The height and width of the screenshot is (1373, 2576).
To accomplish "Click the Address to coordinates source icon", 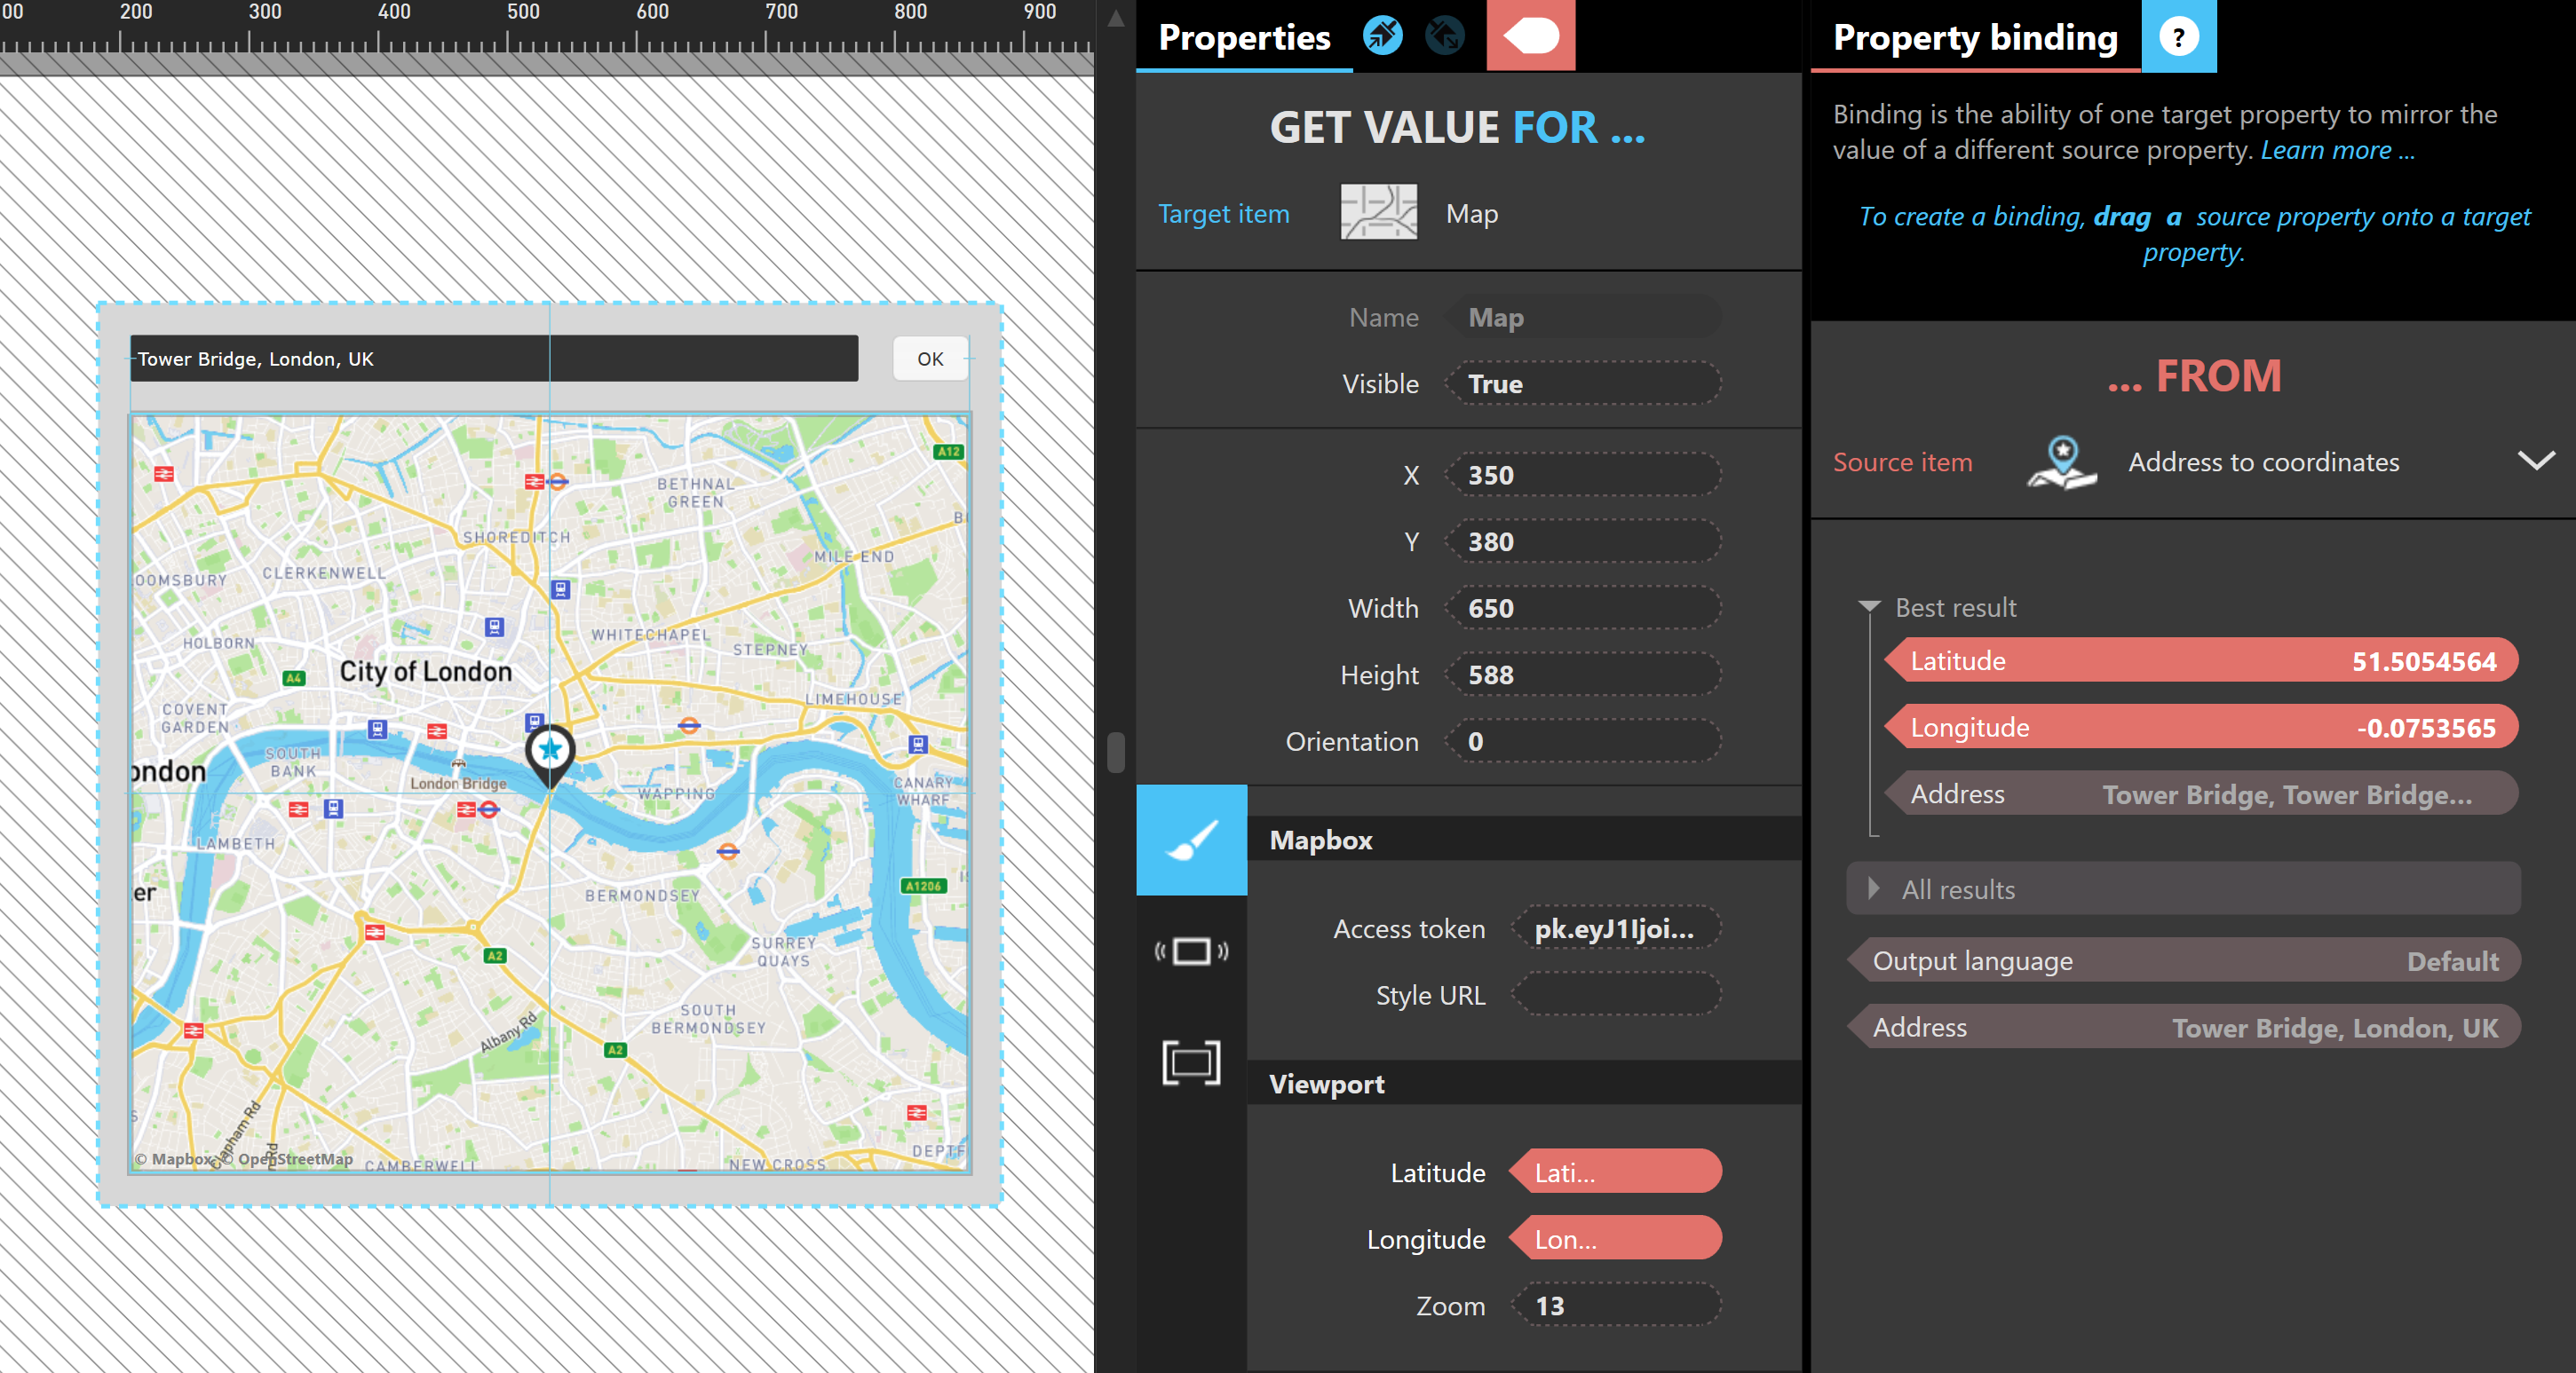I will pos(2061,462).
